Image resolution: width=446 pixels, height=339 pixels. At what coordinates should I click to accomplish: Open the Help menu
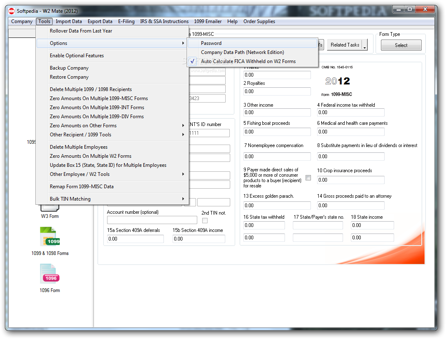232,21
